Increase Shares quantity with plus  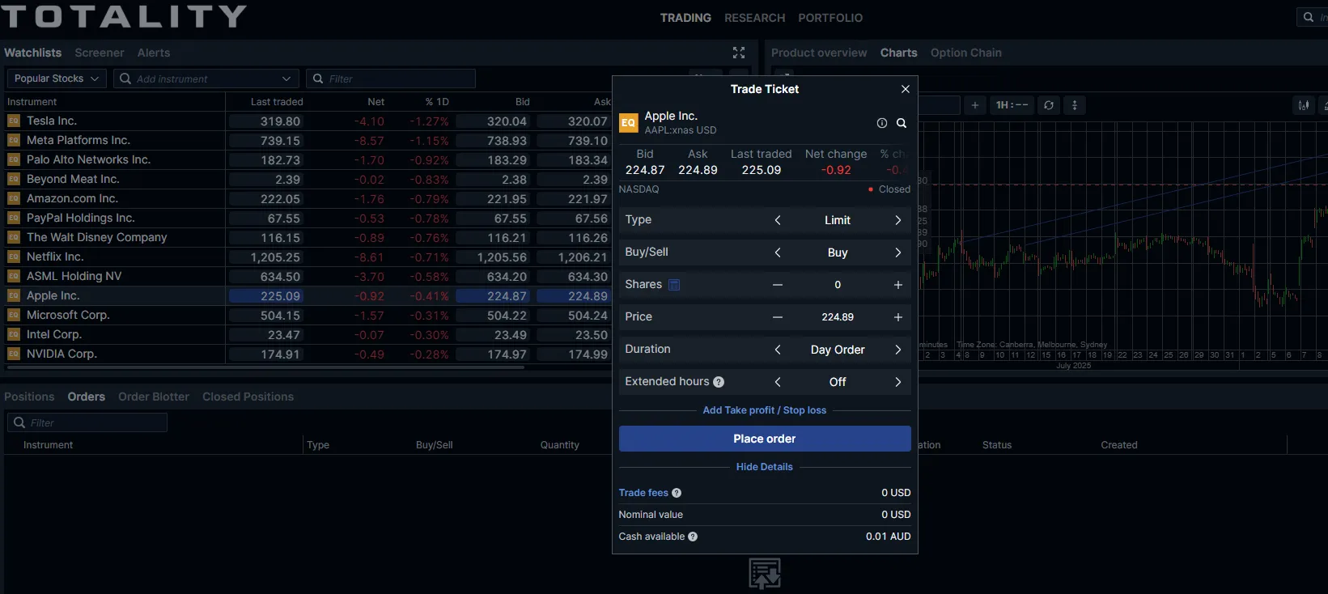click(897, 285)
